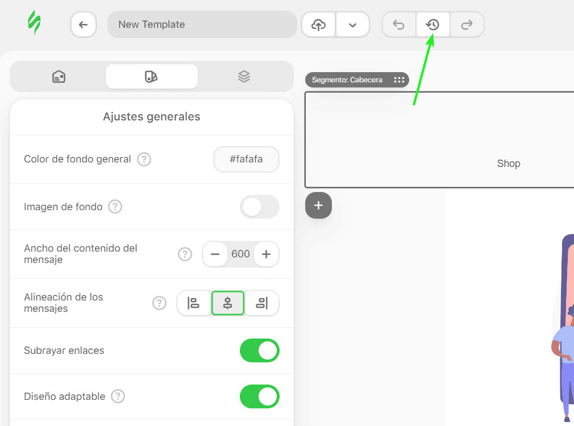Disable the Subrayar enlaces toggle
The image size is (574, 426).
coord(260,350)
